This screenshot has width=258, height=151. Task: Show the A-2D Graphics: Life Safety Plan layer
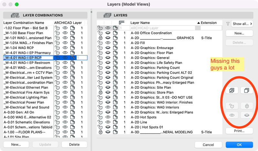pyautogui.click(x=108, y=63)
